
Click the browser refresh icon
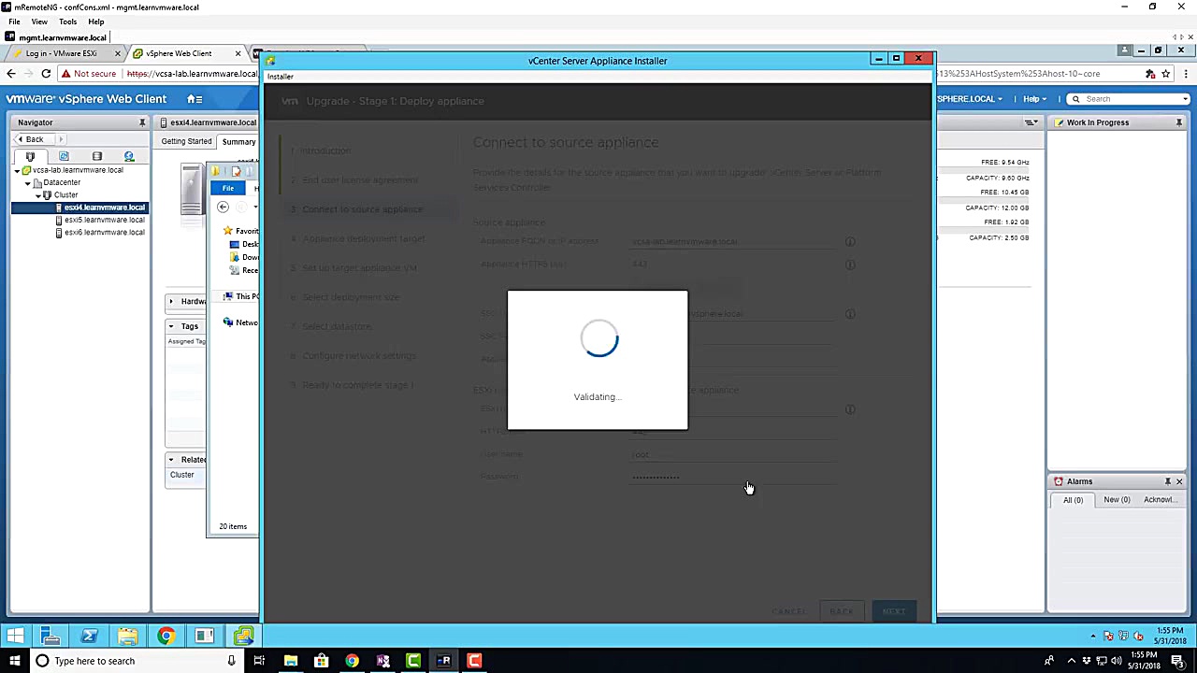(46, 74)
